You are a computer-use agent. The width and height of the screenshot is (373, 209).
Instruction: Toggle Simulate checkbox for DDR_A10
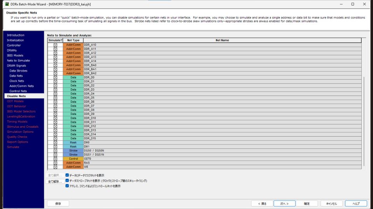[55, 45]
